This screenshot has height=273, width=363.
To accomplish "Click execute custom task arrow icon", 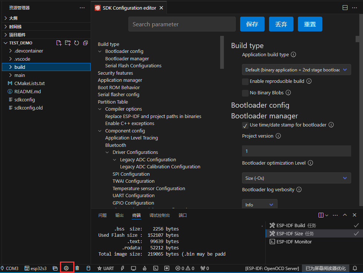I will point(167,268).
